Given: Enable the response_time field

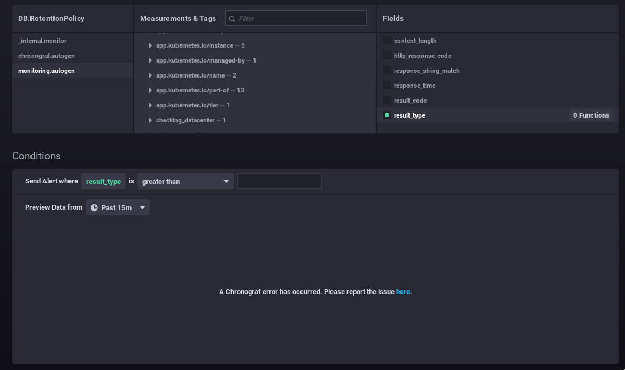Looking at the screenshot, I should (x=386, y=85).
